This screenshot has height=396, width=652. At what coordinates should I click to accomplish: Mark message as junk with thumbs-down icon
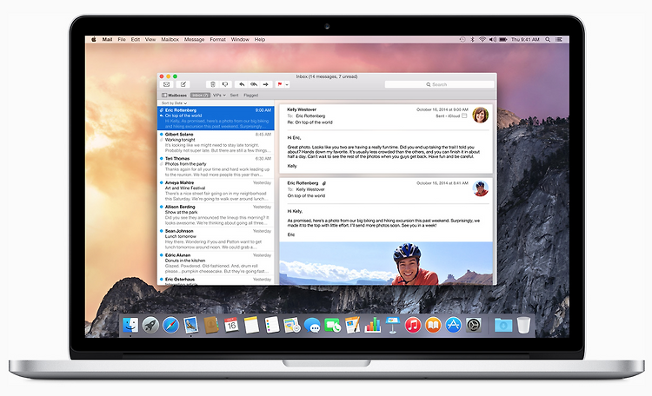click(x=225, y=84)
